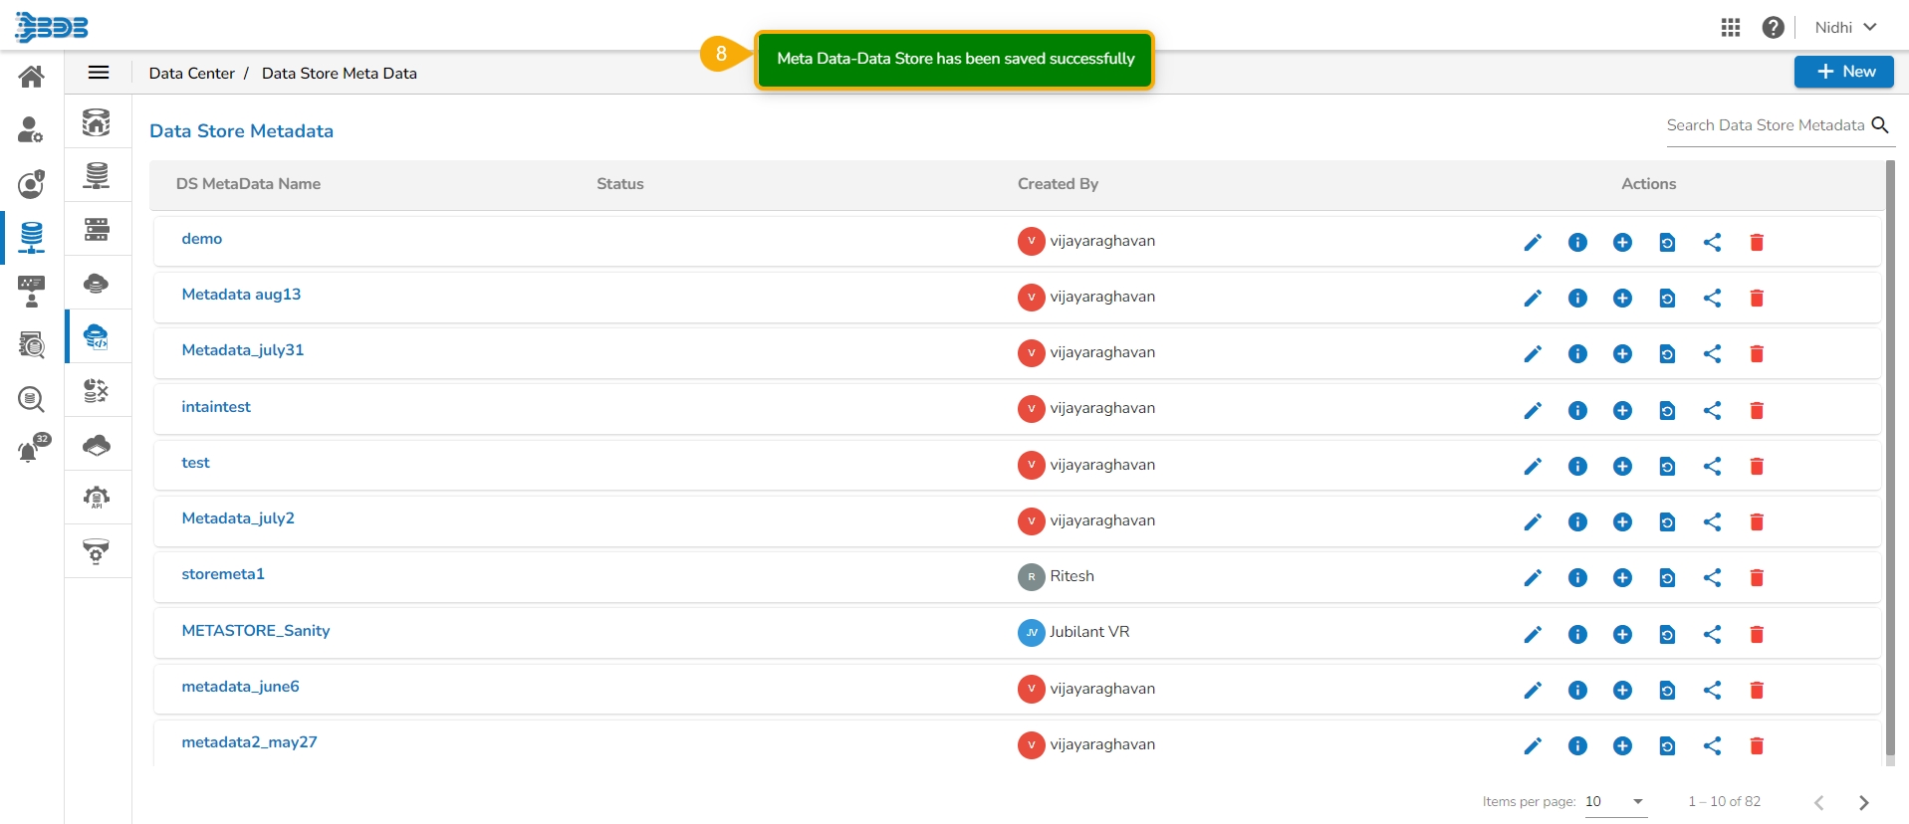Share the test metadata entry
This screenshot has width=1909, height=824.
(1712, 466)
